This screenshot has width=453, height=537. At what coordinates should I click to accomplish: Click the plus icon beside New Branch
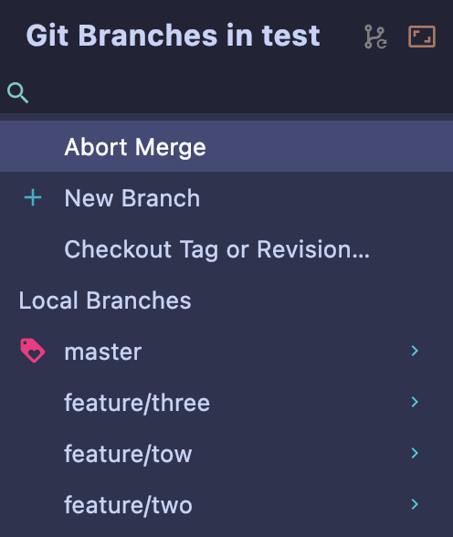(x=33, y=198)
